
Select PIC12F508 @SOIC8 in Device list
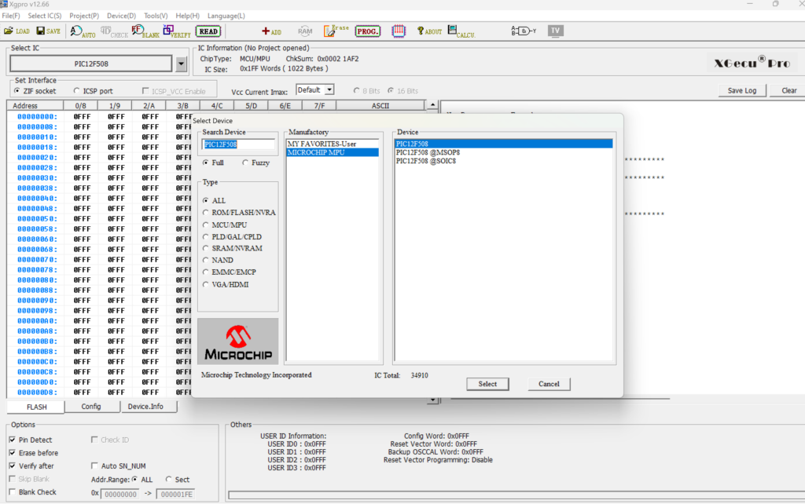click(x=425, y=161)
